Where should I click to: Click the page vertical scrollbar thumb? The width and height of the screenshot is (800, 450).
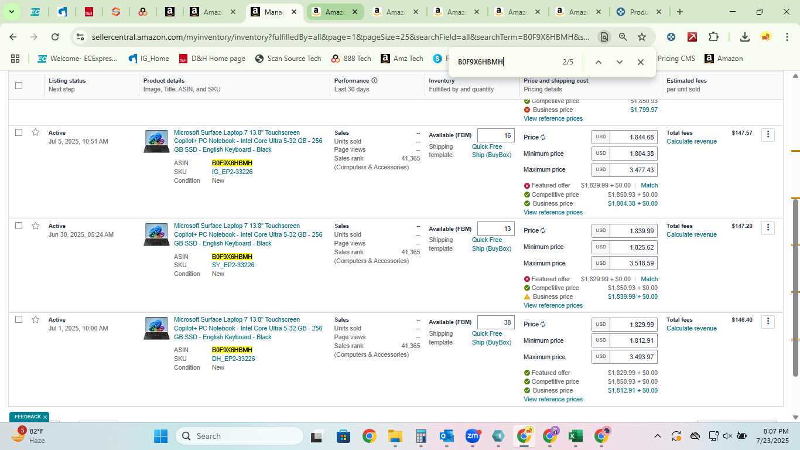tap(795, 287)
